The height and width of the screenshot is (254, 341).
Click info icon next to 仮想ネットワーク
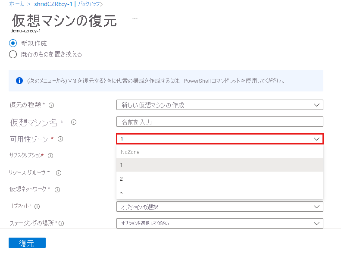point(57,190)
